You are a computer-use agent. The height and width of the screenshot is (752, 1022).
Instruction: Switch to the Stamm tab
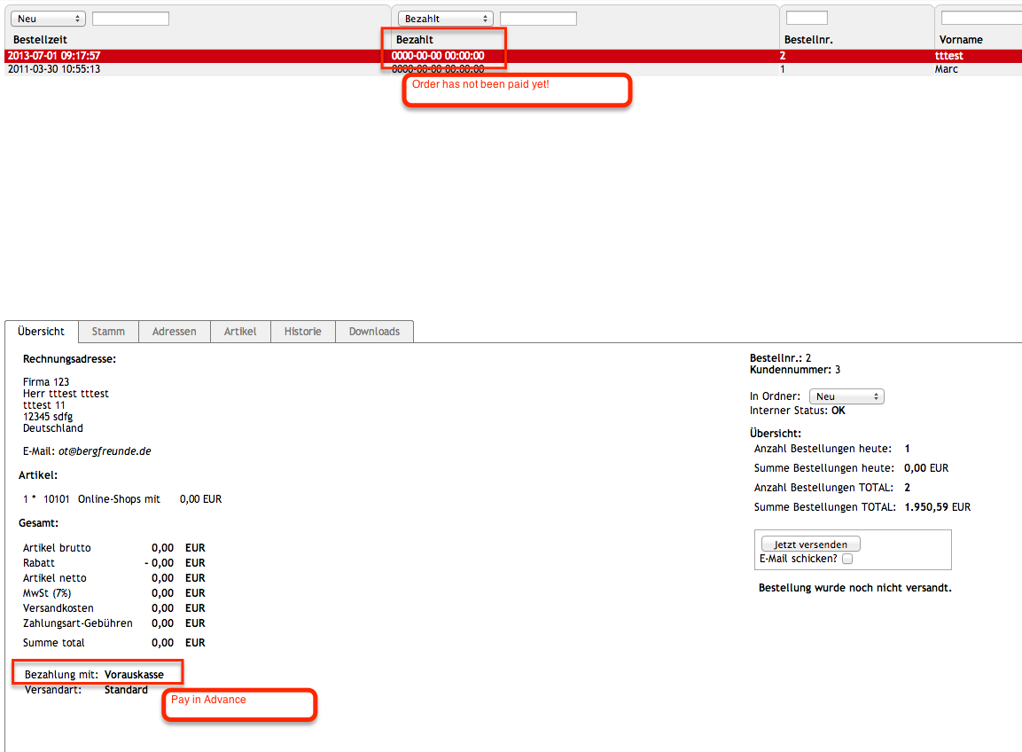(x=108, y=332)
